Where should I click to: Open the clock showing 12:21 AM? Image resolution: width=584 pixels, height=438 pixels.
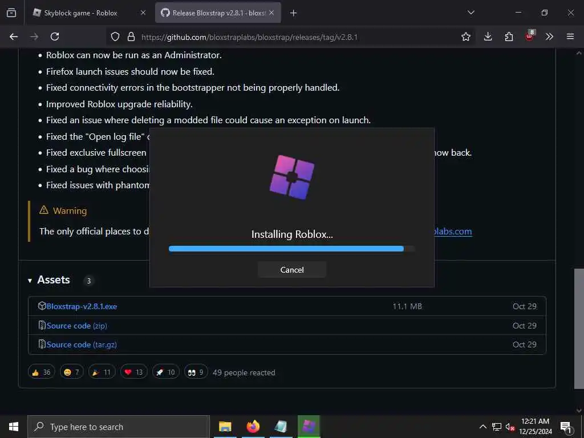point(535,427)
